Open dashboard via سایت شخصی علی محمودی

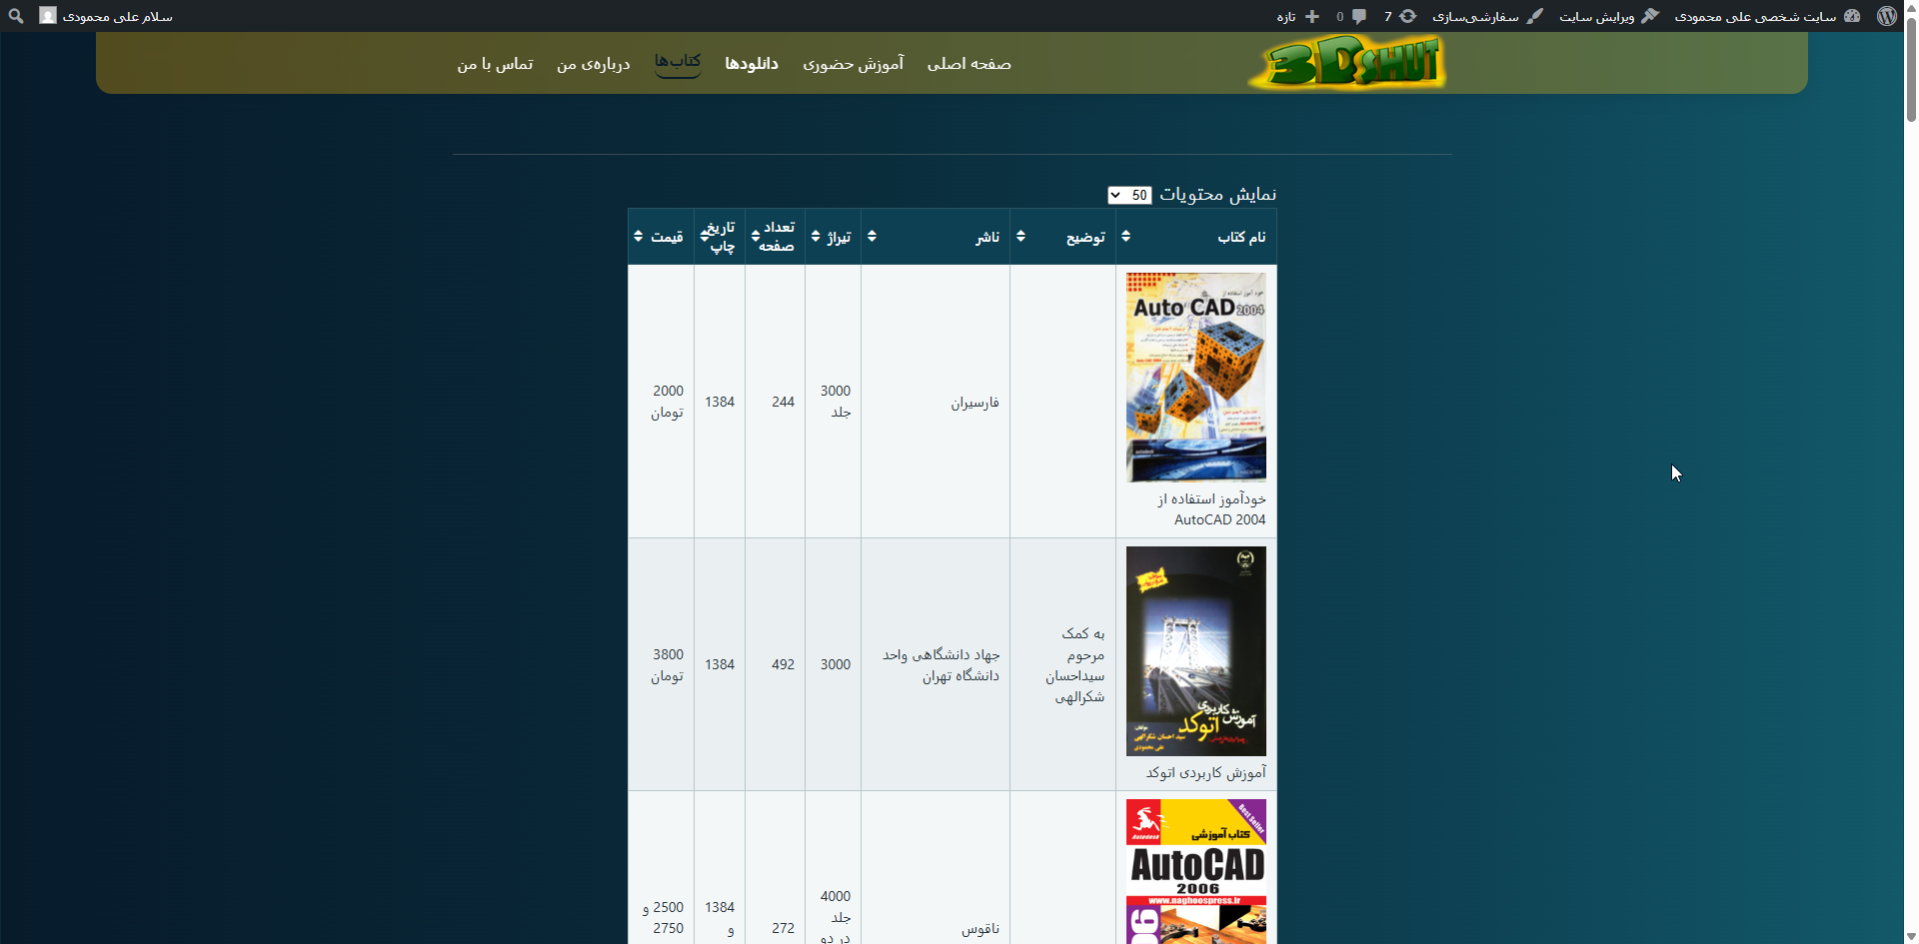tap(1767, 16)
